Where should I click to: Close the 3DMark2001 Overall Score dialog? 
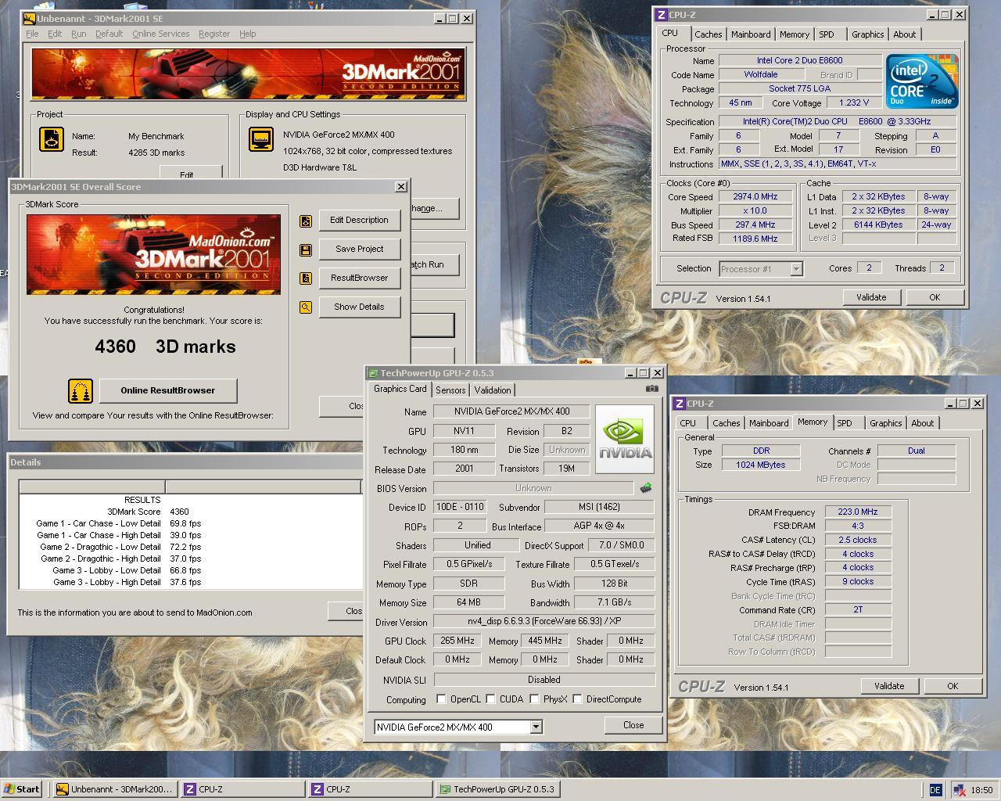pos(401,186)
